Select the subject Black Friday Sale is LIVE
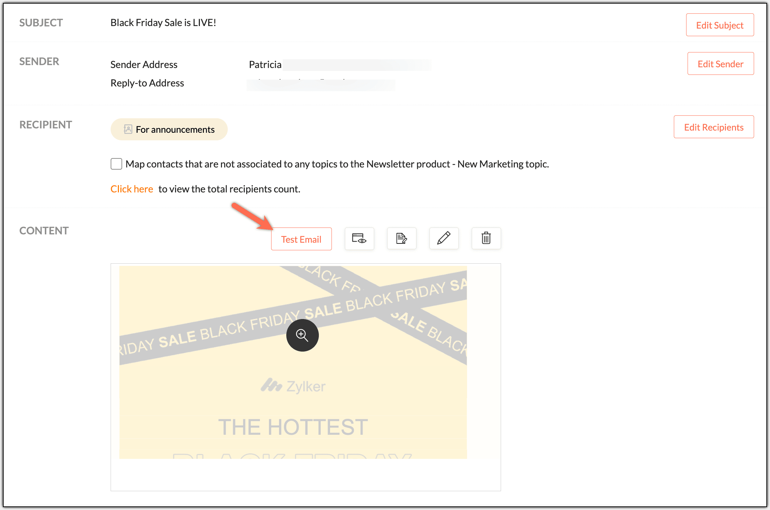This screenshot has width=770, height=510. (163, 22)
